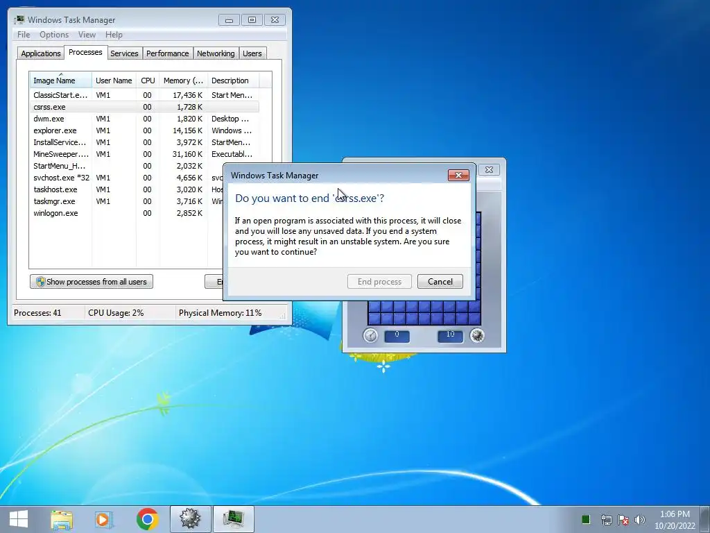The height and width of the screenshot is (533, 710).
Task: Click Show processes from all users
Action: point(92,282)
